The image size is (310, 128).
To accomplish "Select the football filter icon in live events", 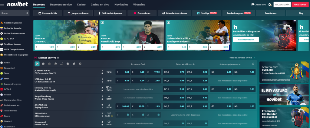I will [x=37, y=64].
